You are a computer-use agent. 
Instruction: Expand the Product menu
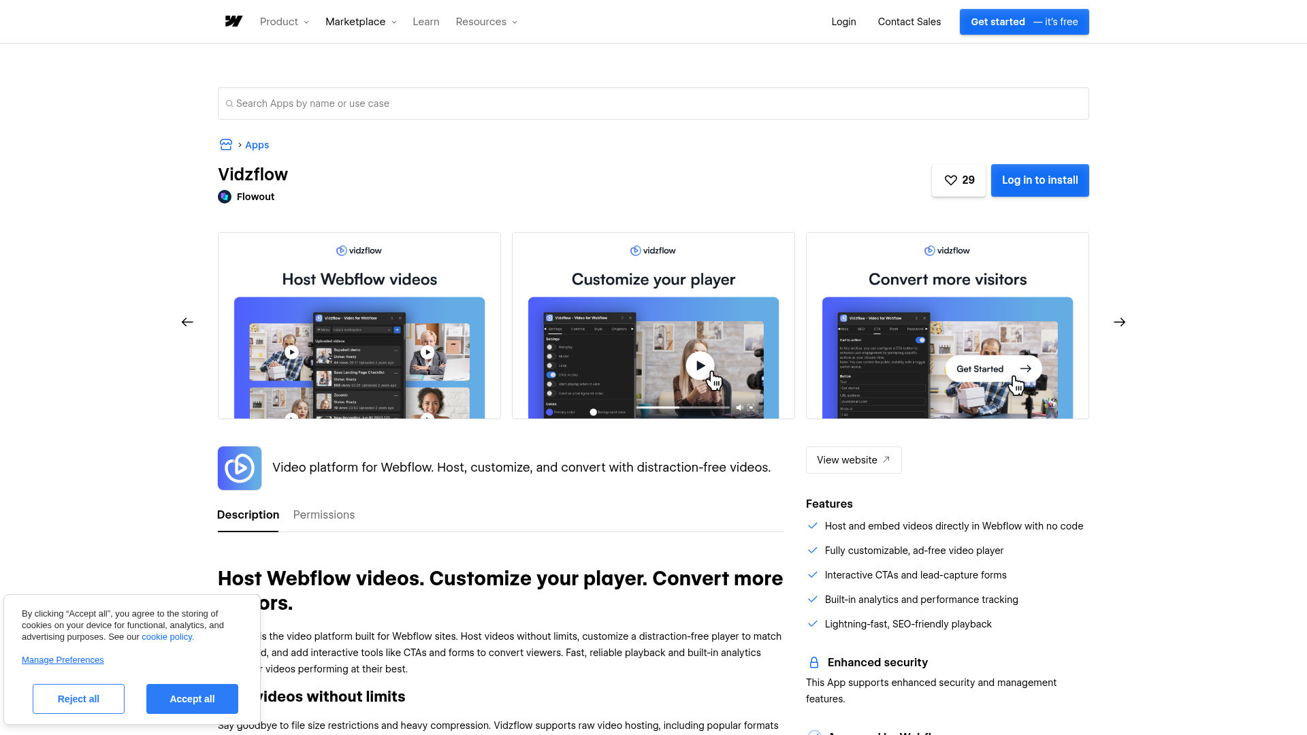tap(285, 22)
